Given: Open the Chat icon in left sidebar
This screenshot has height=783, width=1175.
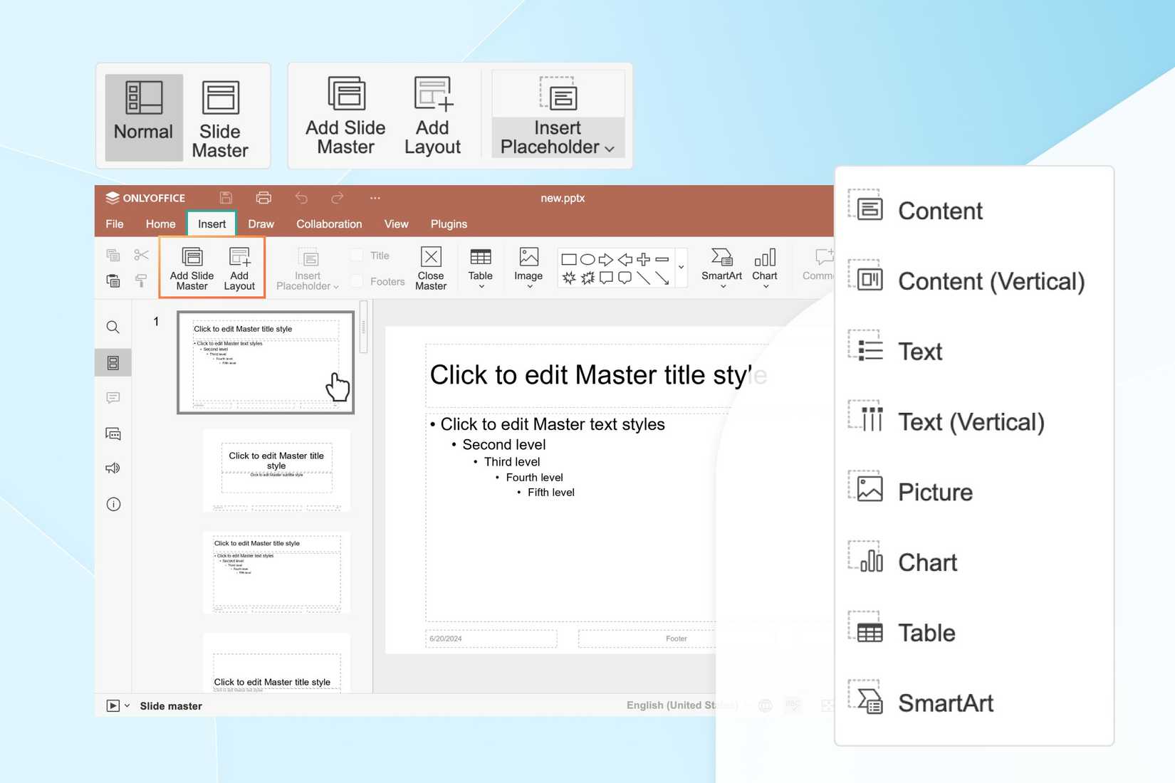Looking at the screenshot, I should point(113,433).
